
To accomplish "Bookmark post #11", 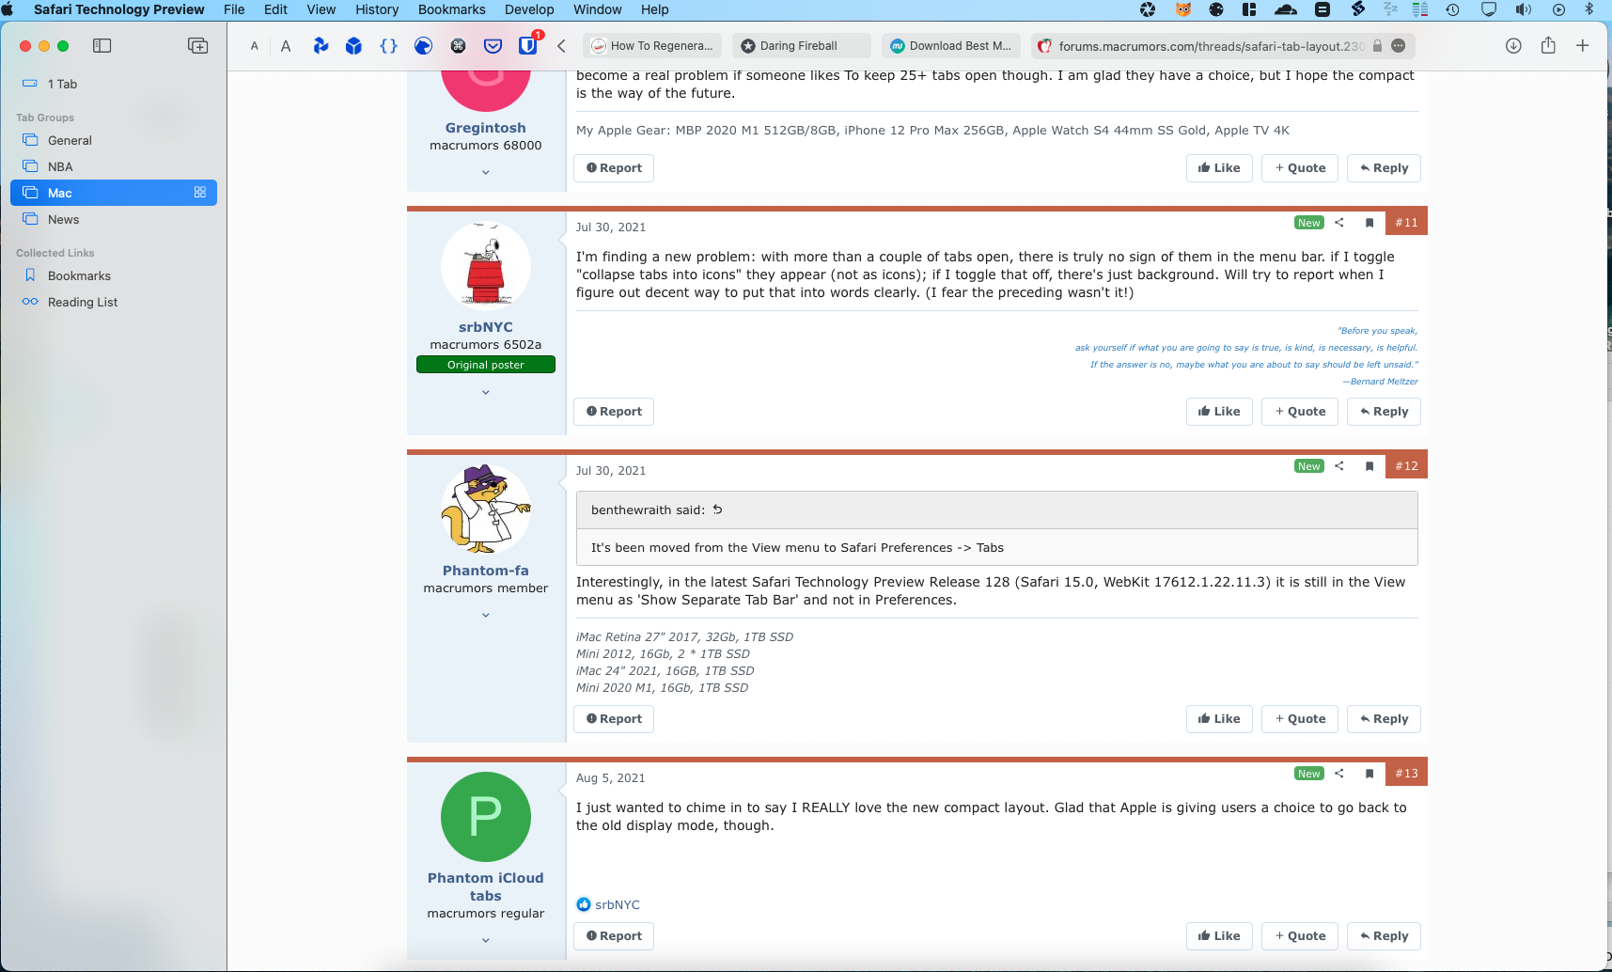I will point(1369,223).
